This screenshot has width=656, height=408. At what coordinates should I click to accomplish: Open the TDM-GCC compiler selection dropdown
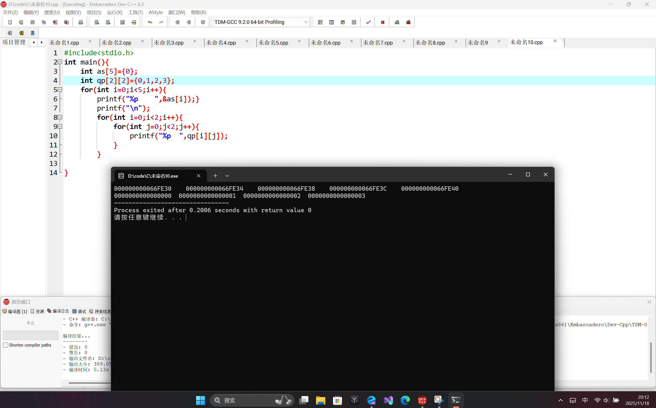[x=306, y=22]
